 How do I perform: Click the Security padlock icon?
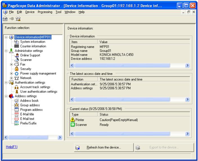click(x=17, y=69)
